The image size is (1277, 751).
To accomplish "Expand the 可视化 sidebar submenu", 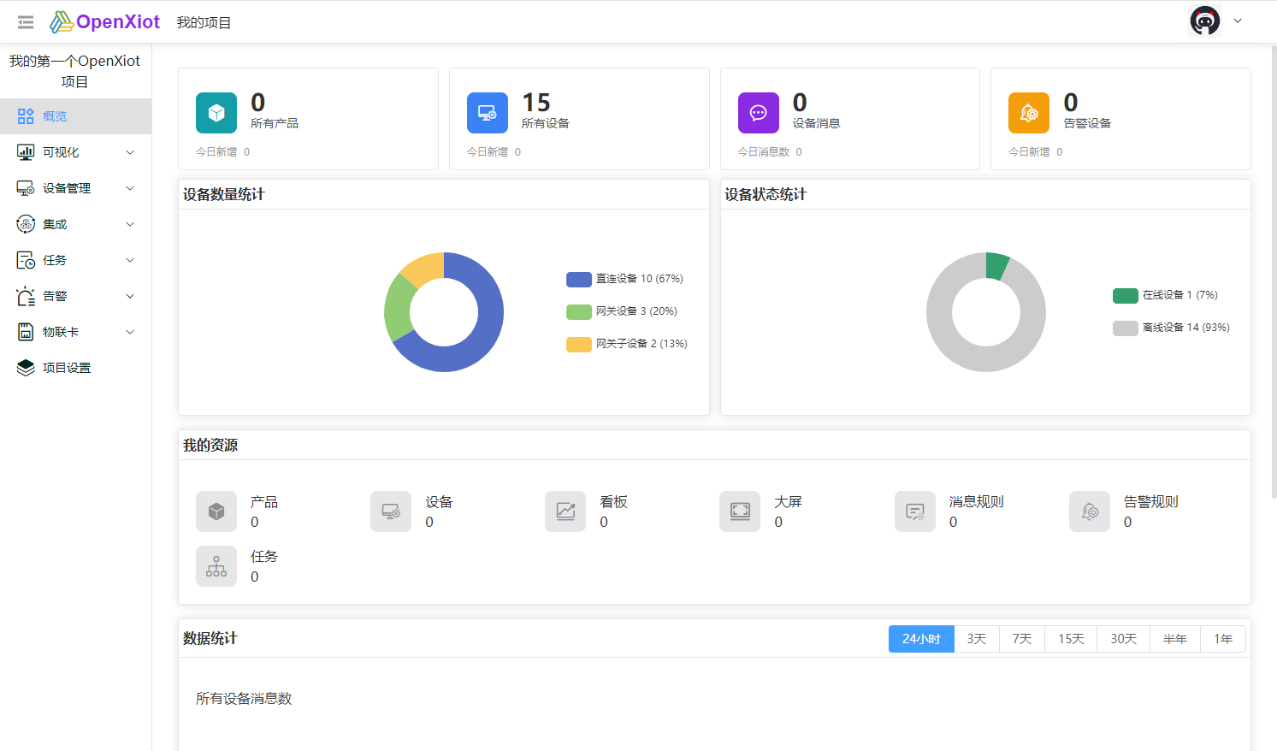I will [x=75, y=152].
